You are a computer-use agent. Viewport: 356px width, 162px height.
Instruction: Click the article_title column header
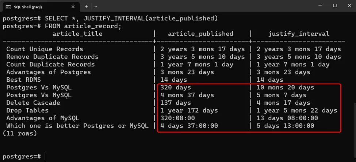point(77,34)
